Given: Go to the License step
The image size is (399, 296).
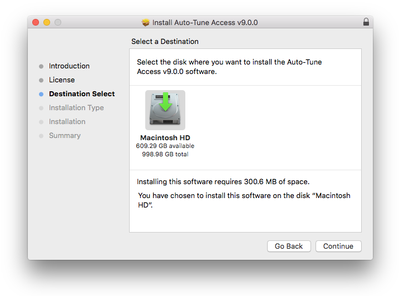Looking at the screenshot, I should pos(62,80).
